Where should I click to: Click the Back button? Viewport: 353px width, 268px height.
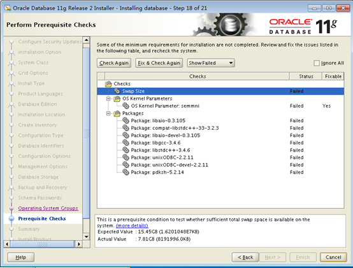click(x=245, y=257)
